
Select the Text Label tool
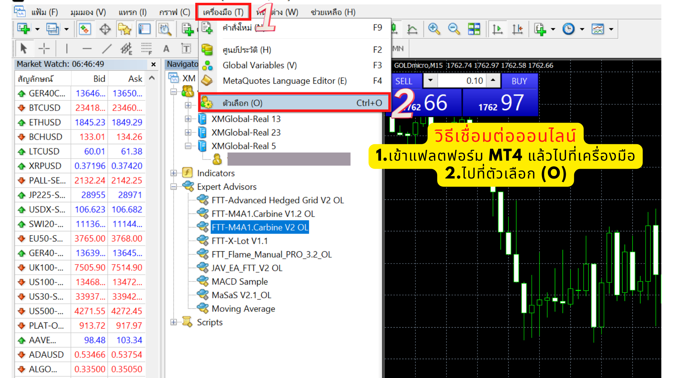click(186, 49)
